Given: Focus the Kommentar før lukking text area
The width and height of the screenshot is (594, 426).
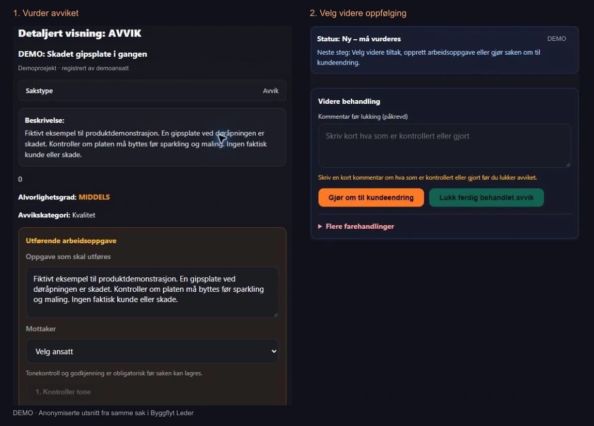Looking at the screenshot, I should click(444, 146).
